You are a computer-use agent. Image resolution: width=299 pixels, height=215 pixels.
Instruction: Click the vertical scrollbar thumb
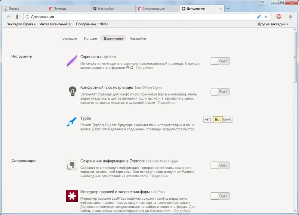(x=295, y=57)
